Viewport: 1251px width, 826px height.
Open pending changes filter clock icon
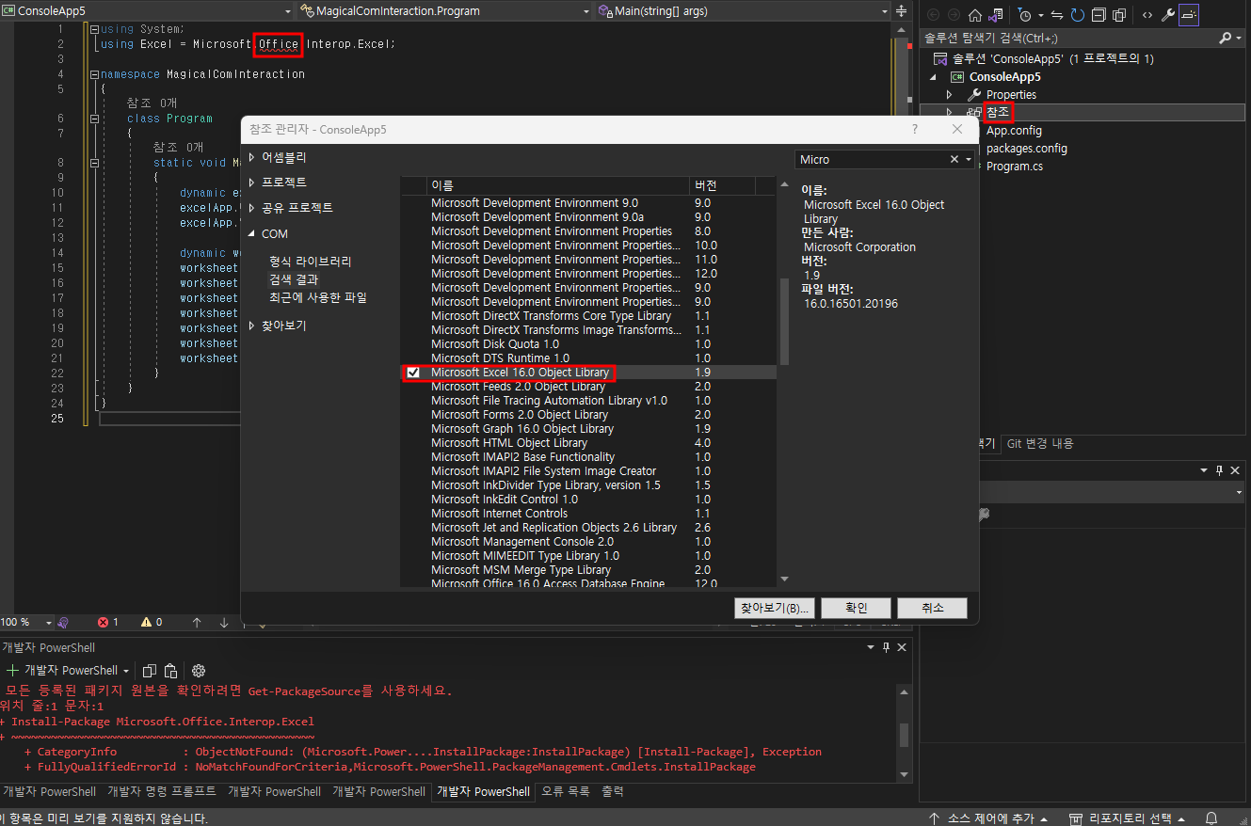1024,15
